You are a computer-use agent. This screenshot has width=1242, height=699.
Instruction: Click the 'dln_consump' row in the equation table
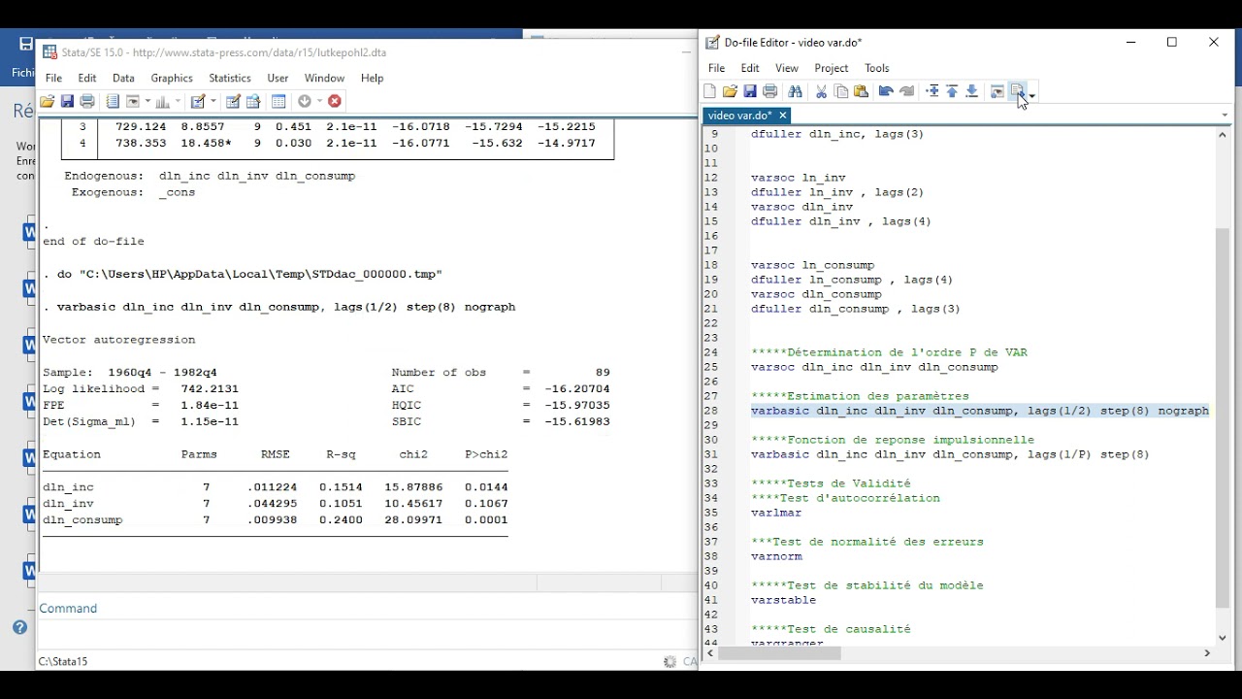pyautogui.click(x=275, y=520)
